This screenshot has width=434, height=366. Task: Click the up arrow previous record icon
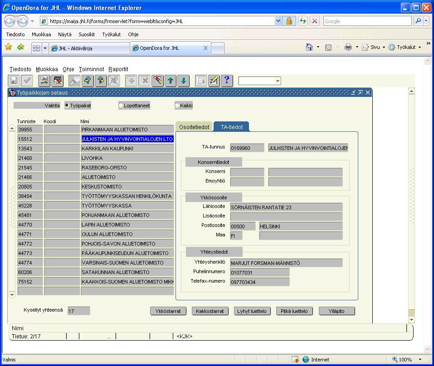(171, 81)
